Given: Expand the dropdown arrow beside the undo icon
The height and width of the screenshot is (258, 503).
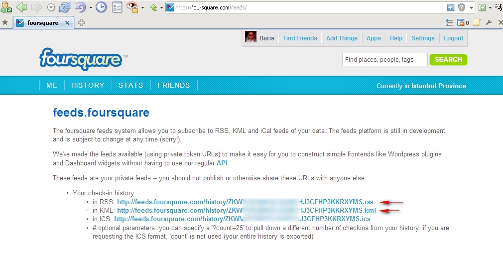Looking at the screenshot, I should [91, 7].
